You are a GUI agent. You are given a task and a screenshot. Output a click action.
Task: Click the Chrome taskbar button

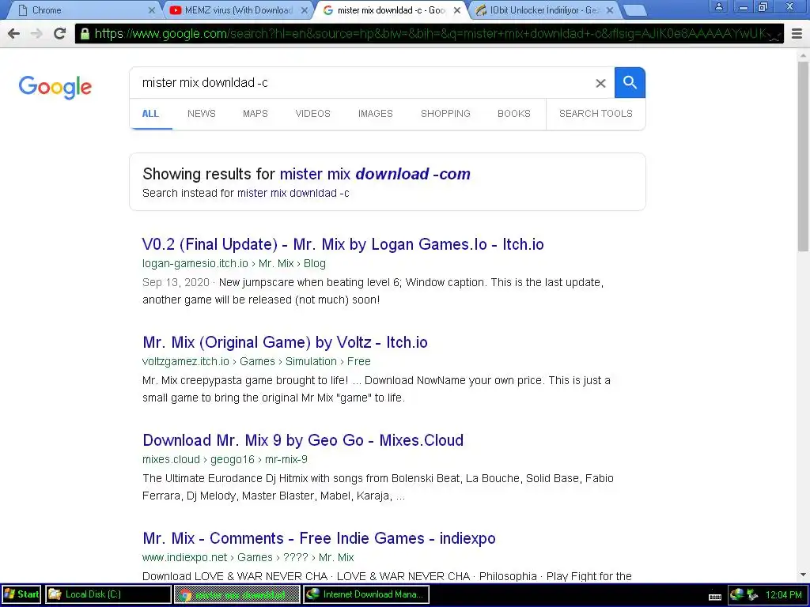click(x=237, y=594)
